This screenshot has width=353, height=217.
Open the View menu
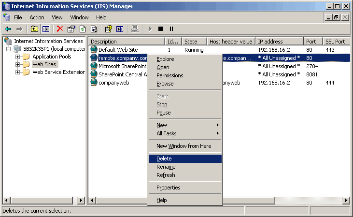[57, 17]
